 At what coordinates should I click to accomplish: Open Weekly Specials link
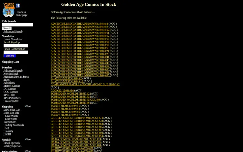point(12,146)
